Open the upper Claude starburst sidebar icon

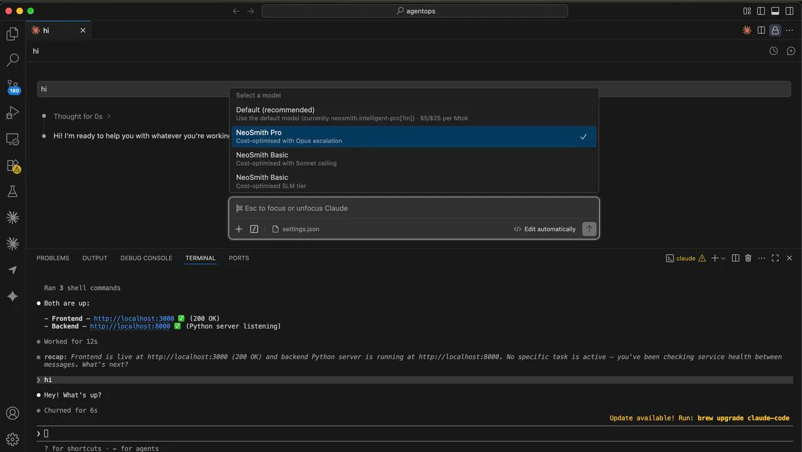pos(13,218)
